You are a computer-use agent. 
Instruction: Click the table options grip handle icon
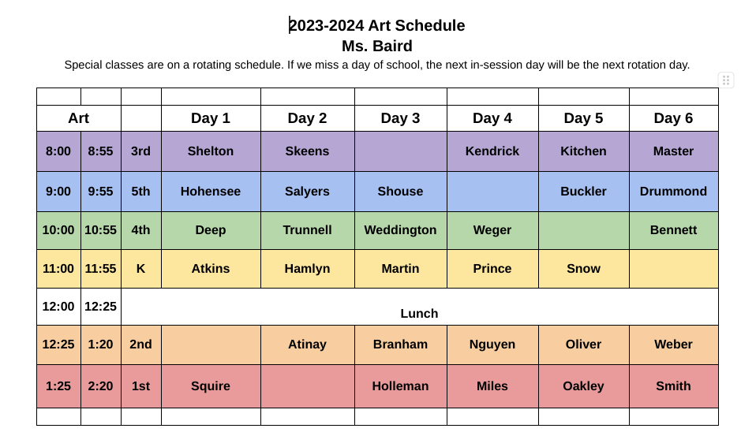[x=726, y=80]
